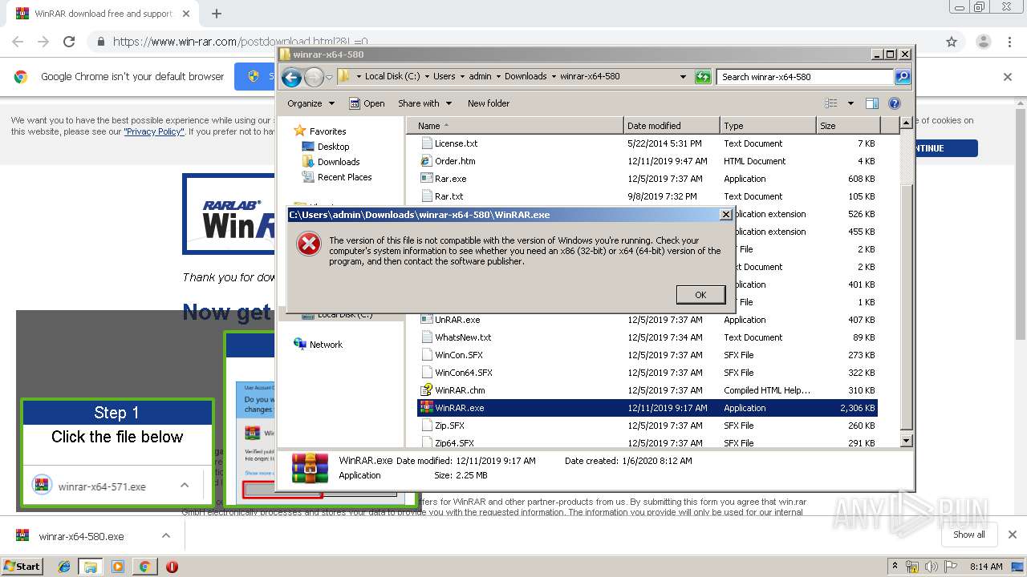Click OK in the WinRAR.exe error dialog
1027x577 pixels.
point(700,295)
